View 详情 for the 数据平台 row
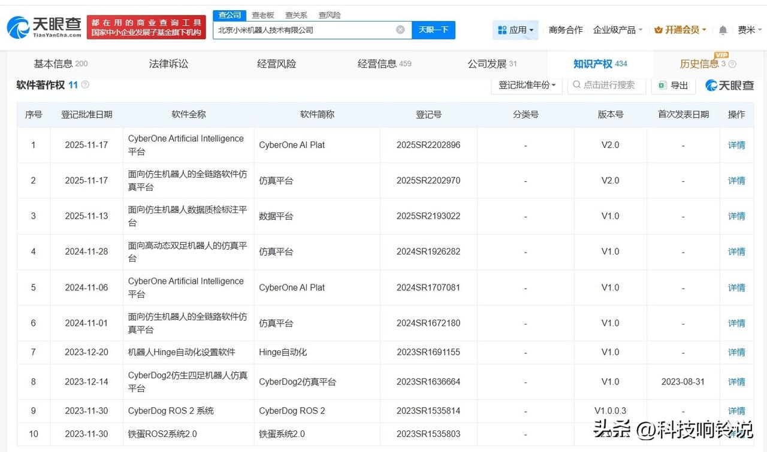 coord(736,216)
